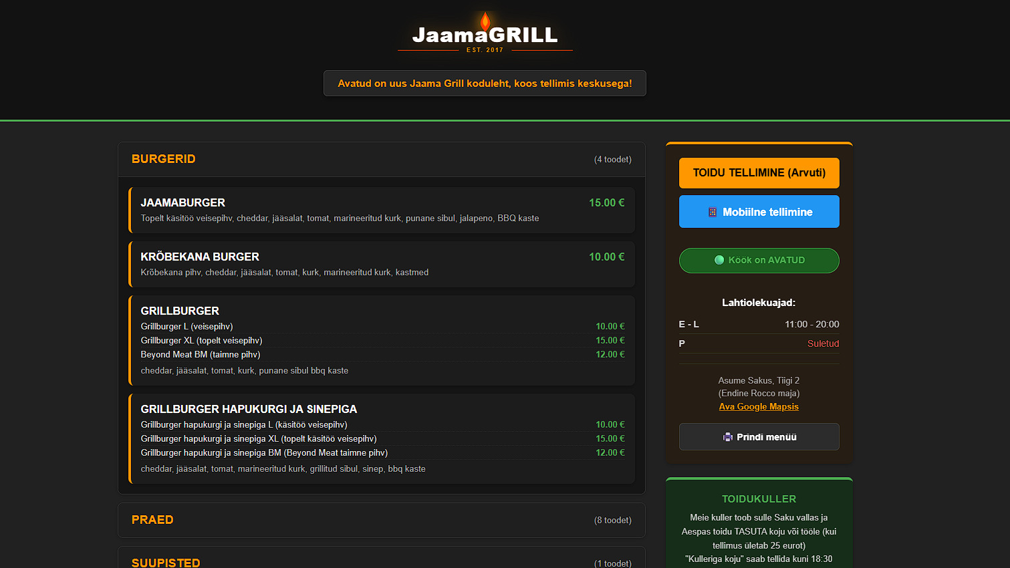Click the (4 toodet) count label
This screenshot has height=568, width=1010.
point(613,159)
